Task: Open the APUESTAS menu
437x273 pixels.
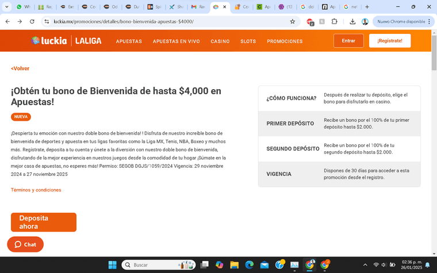Action: pos(129,41)
